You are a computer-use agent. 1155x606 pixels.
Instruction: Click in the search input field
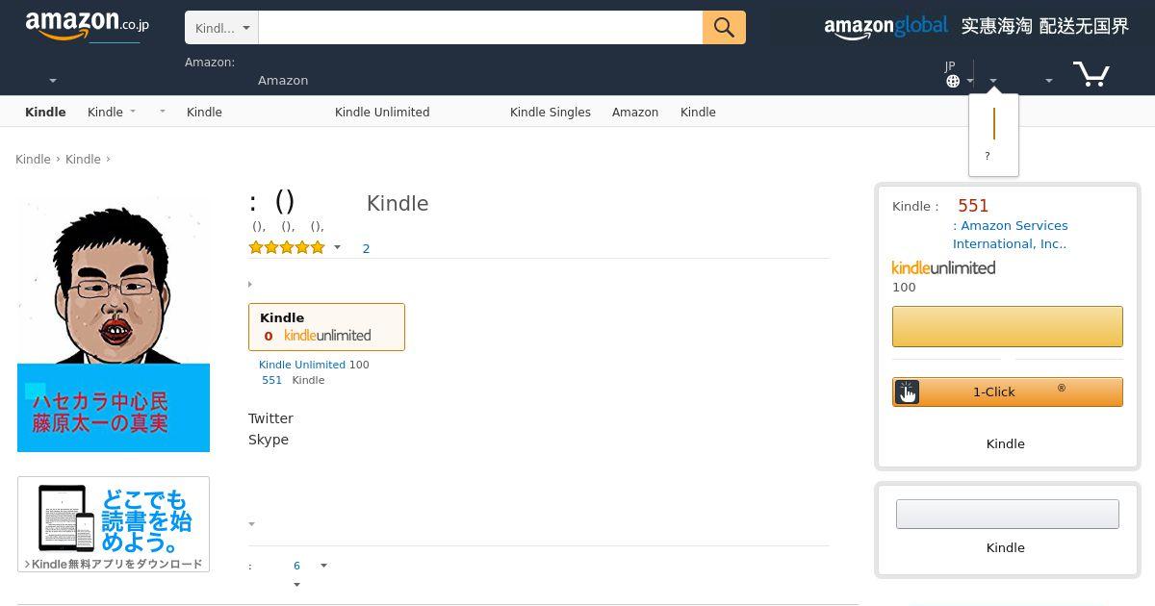pyautogui.click(x=480, y=28)
